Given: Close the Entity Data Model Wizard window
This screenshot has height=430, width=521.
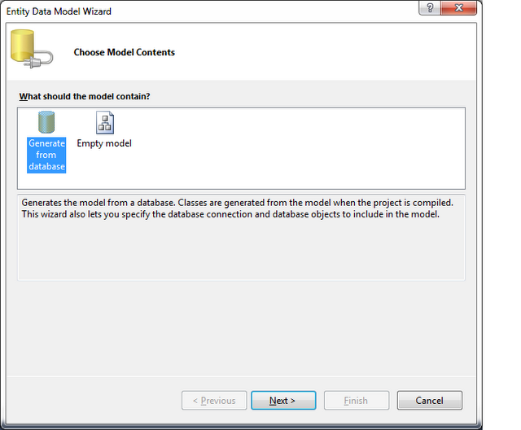Looking at the screenshot, I should (459, 7).
